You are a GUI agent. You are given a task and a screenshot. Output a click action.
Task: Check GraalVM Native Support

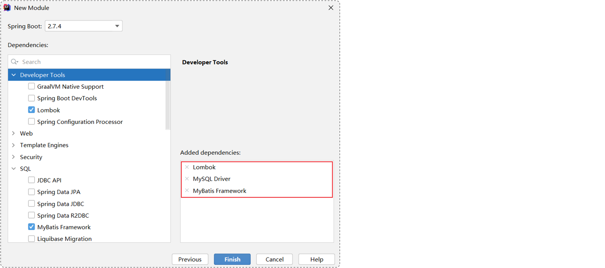point(32,86)
